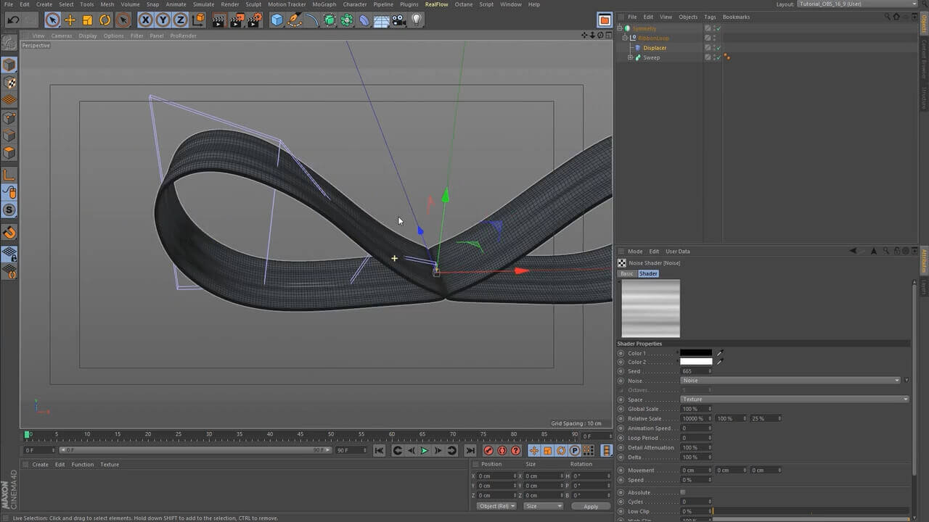Click the Undo arrow icon
929x522 pixels.
pyautogui.click(x=13, y=20)
